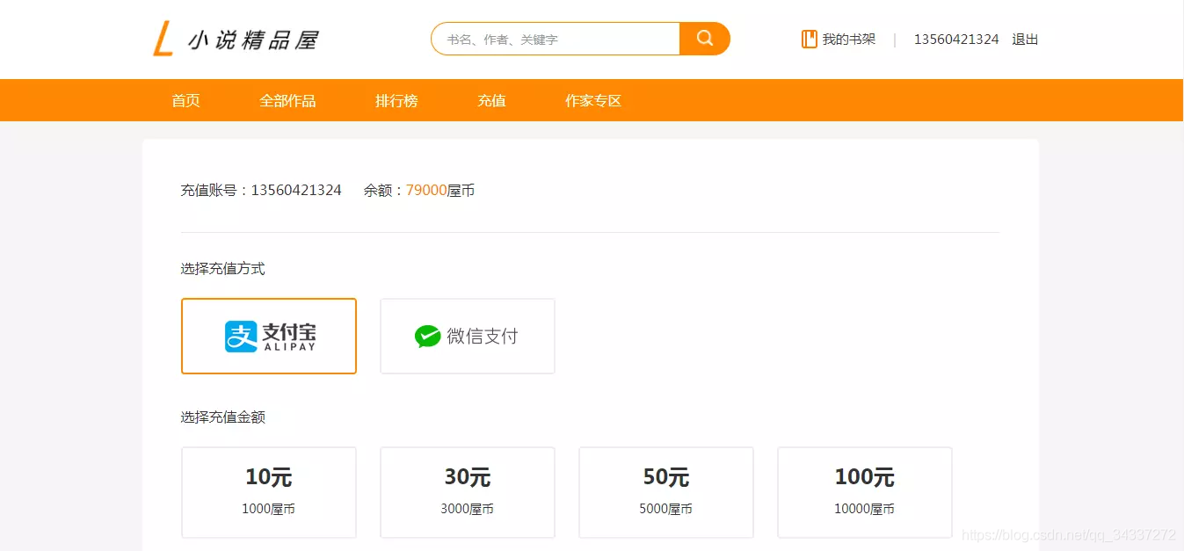The height and width of the screenshot is (551, 1184).
Task: Click the orange search magnifier icon
Action: [x=704, y=39]
